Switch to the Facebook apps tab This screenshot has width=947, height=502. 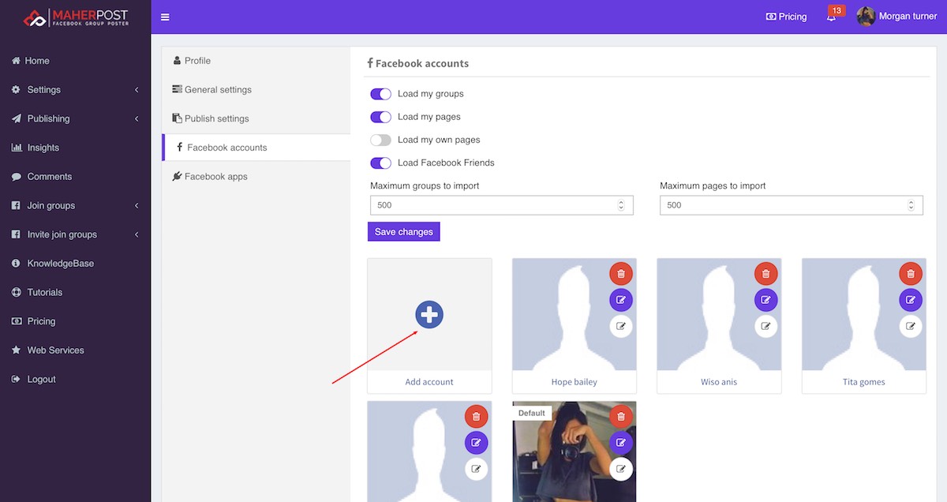[256, 177]
